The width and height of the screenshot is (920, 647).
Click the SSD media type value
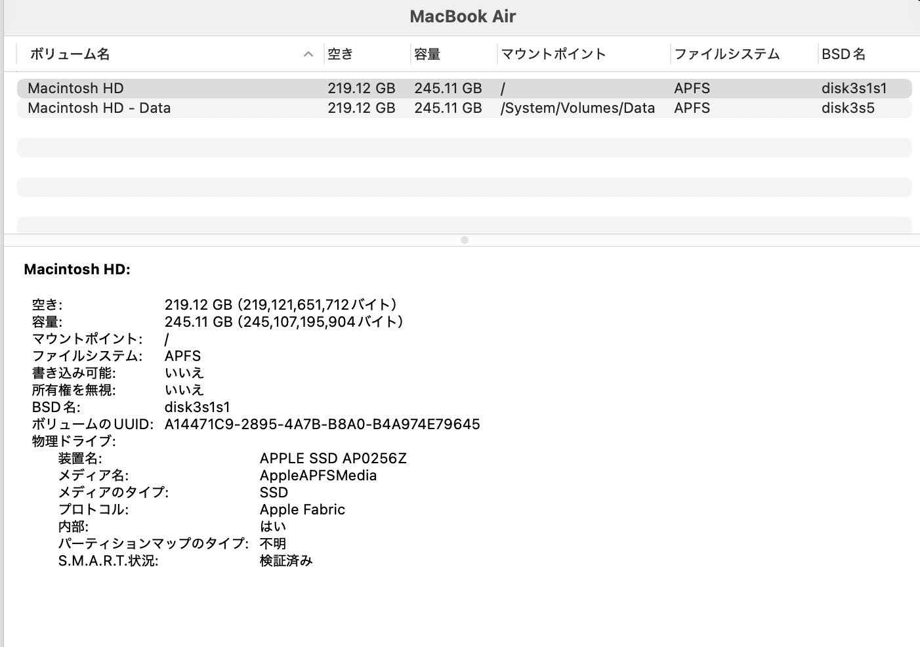click(274, 492)
